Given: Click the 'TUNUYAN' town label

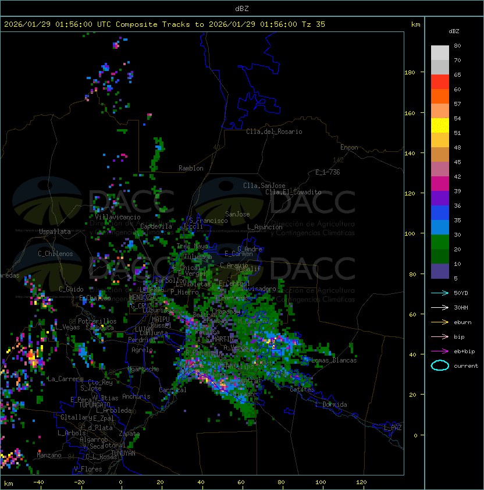Looking at the screenshot, I should coord(123,453).
